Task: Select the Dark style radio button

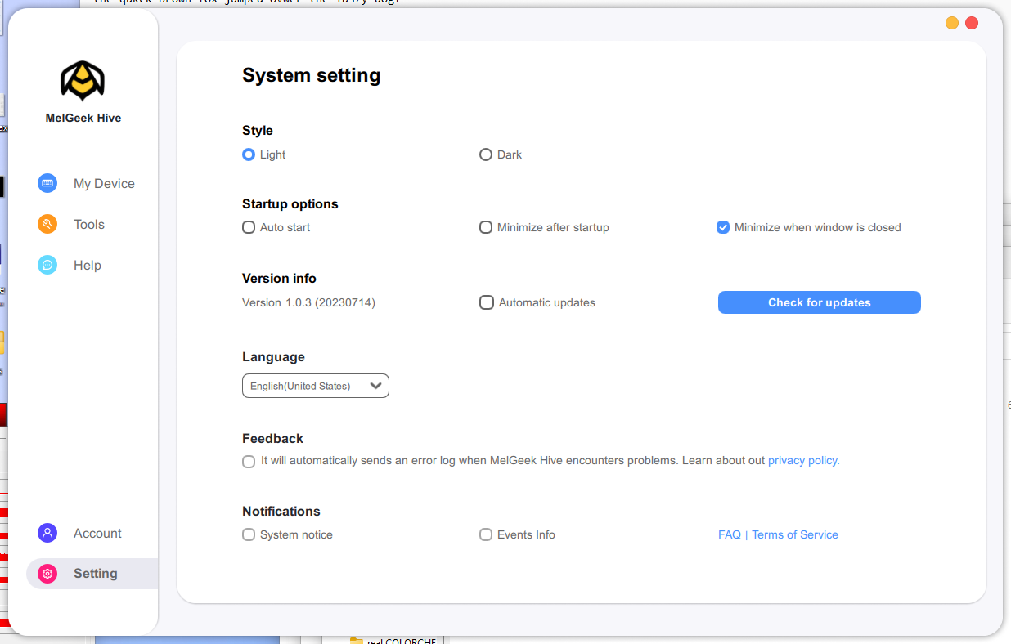Action: coord(486,154)
